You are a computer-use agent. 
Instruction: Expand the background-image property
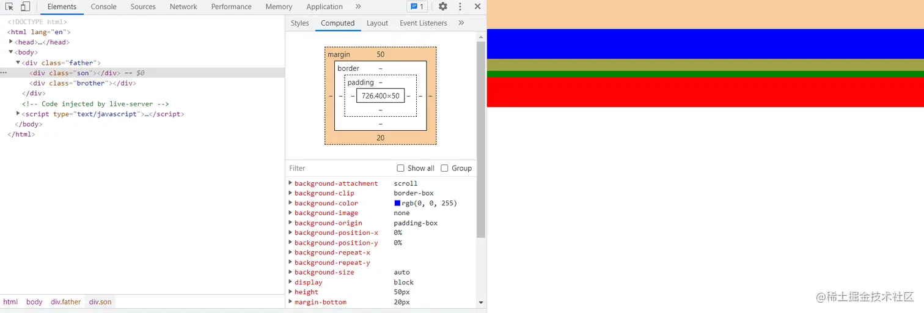click(x=290, y=213)
